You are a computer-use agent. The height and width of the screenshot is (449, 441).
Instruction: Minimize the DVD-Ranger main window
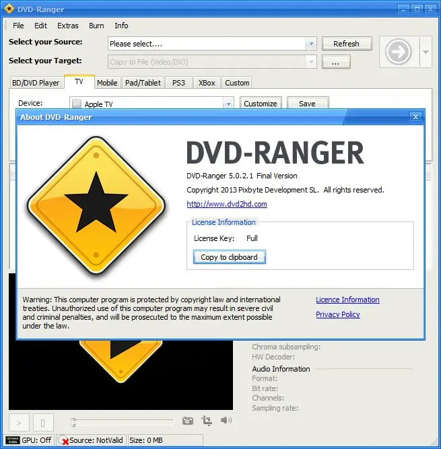pyautogui.click(x=403, y=9)
